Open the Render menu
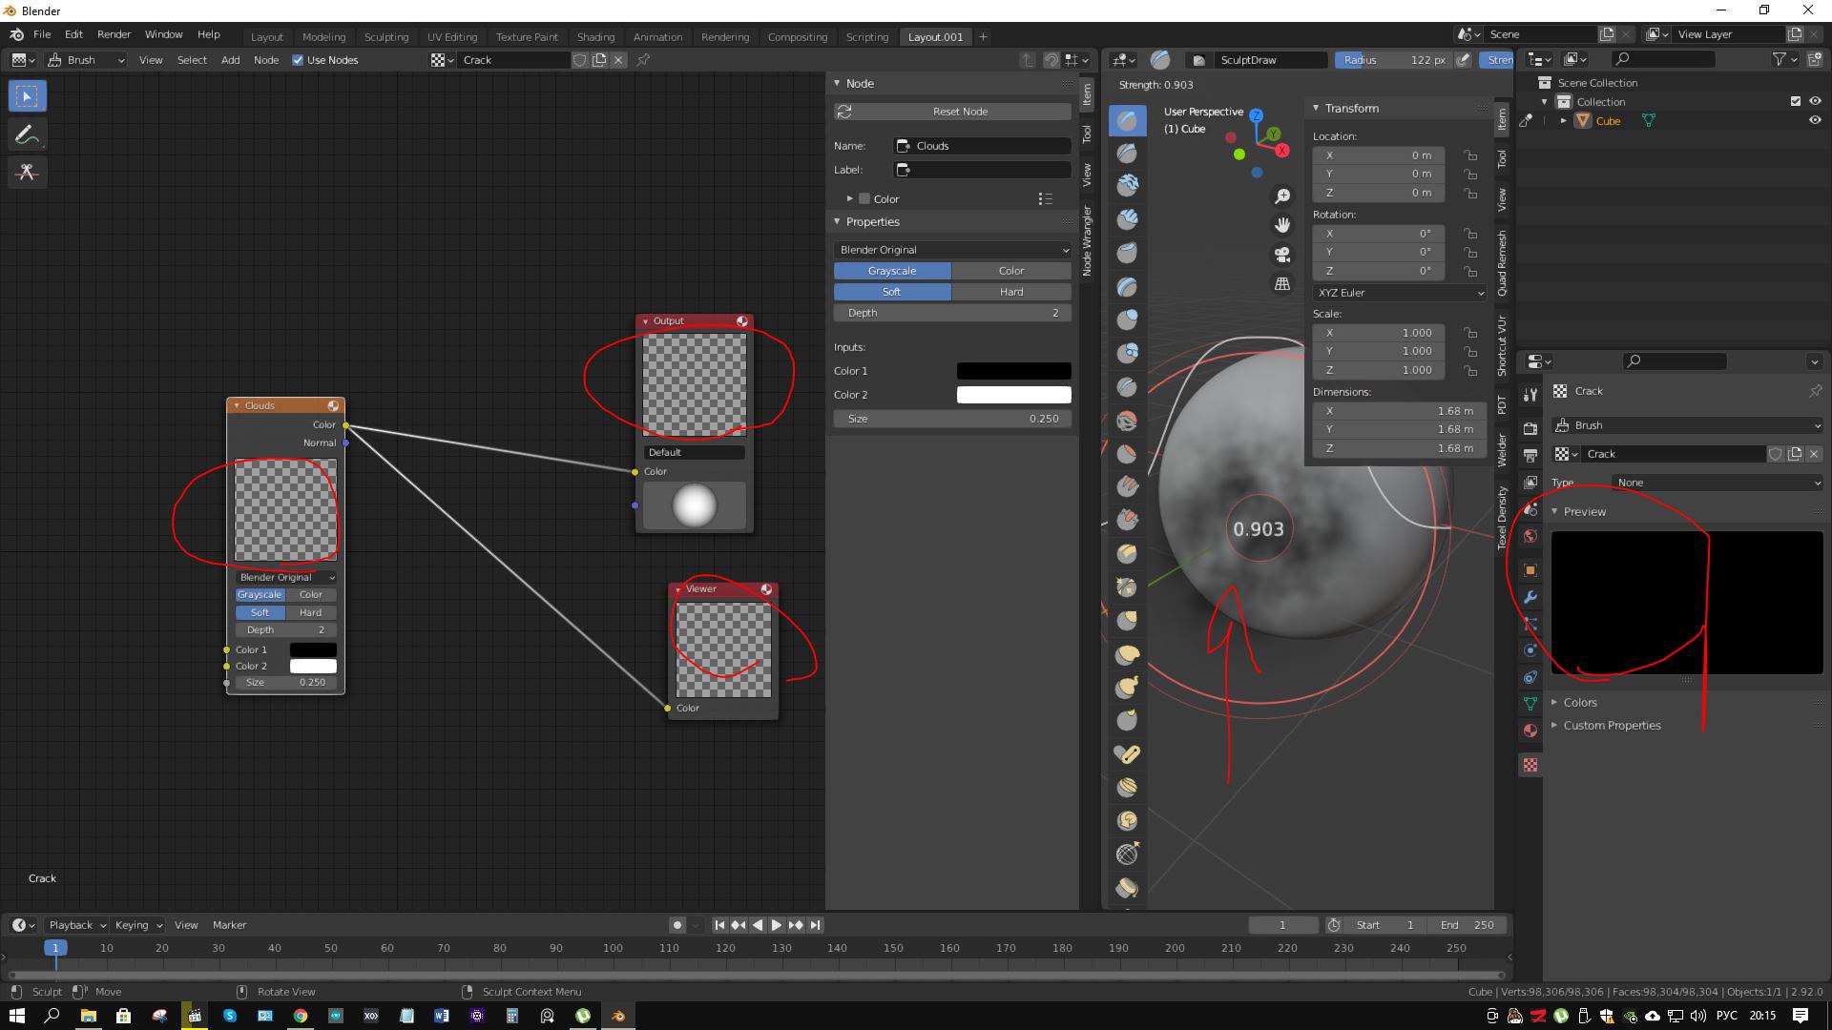This screenshot has width=1832, height=1030. point(114,34)
